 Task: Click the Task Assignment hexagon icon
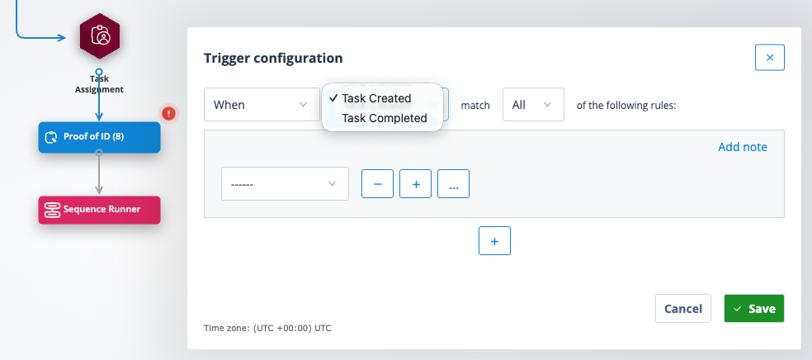point(99,37)
